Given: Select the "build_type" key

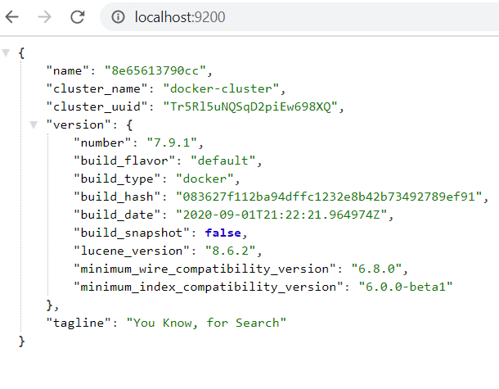Looking at the screenshot, I should pyautogui.click(x=117, y=179).
